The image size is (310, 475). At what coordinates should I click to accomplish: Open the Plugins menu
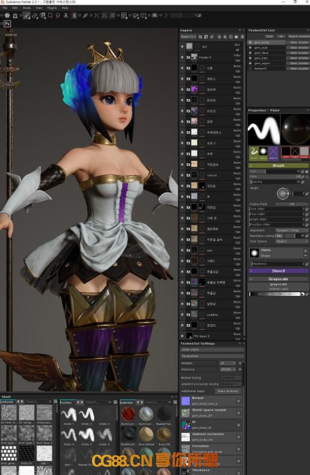(x=52, y=8)
